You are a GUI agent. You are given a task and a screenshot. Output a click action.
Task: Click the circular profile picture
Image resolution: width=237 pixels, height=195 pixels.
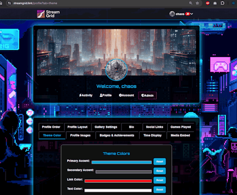(x=116, y=70)
